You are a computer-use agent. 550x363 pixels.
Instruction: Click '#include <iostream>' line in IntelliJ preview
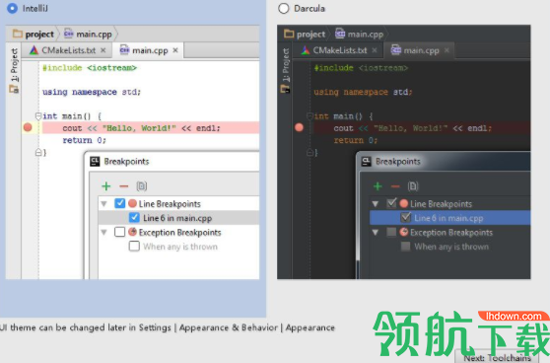pyautogui.click(x=90, y=68)
